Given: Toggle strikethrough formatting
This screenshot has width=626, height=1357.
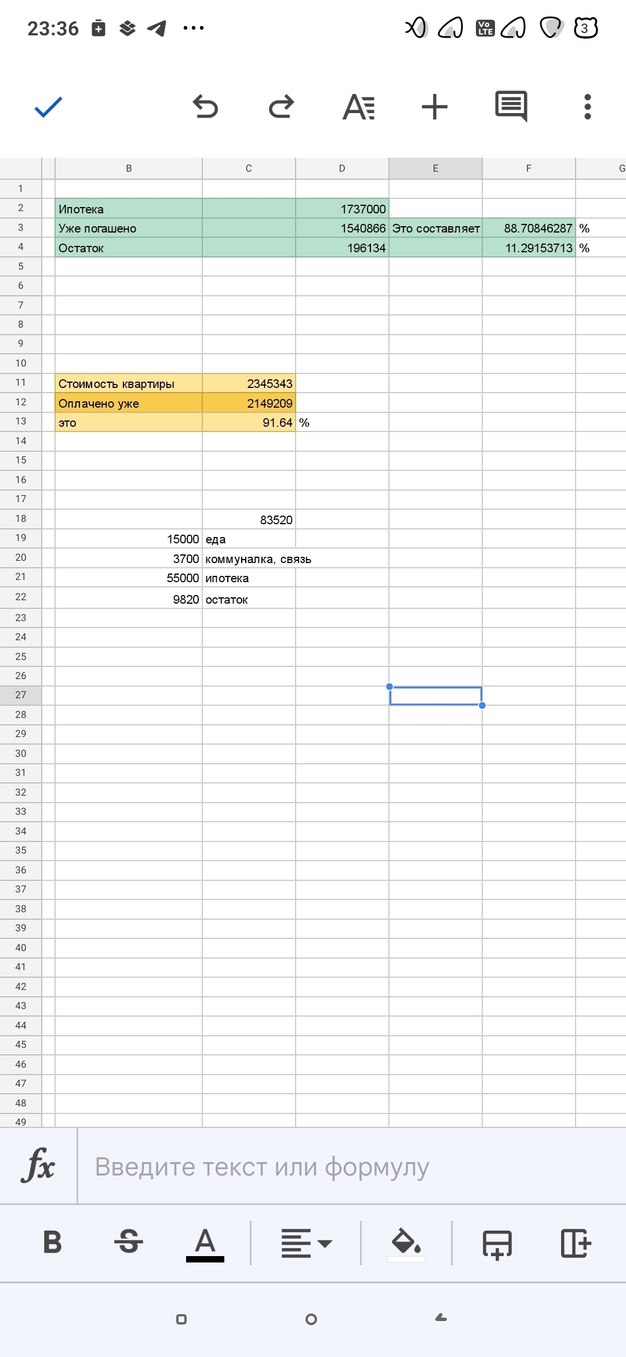Looking at the screenshot, I should 129,1243.
